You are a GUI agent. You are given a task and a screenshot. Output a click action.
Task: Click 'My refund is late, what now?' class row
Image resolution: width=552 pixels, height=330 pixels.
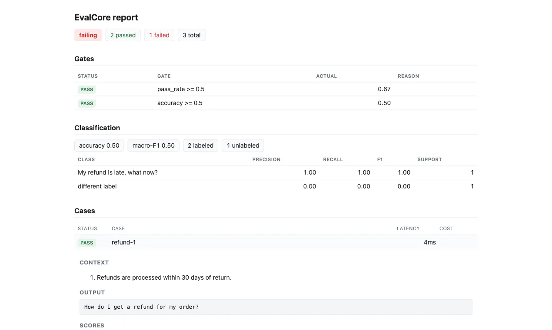click(276, 172)
